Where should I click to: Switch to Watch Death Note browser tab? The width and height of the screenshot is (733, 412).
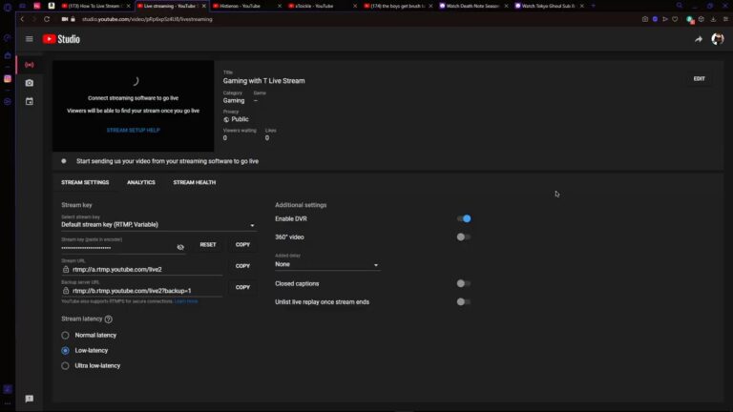472,6
